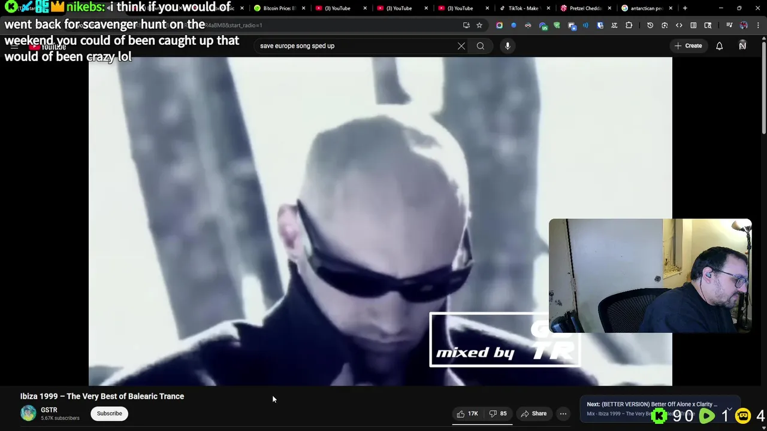767x431 pixels.
Task: Start voice search with the microphone
Action: [x=508, y=46]
